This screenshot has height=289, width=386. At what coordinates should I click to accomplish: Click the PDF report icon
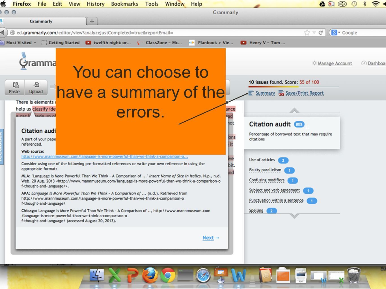281,93
